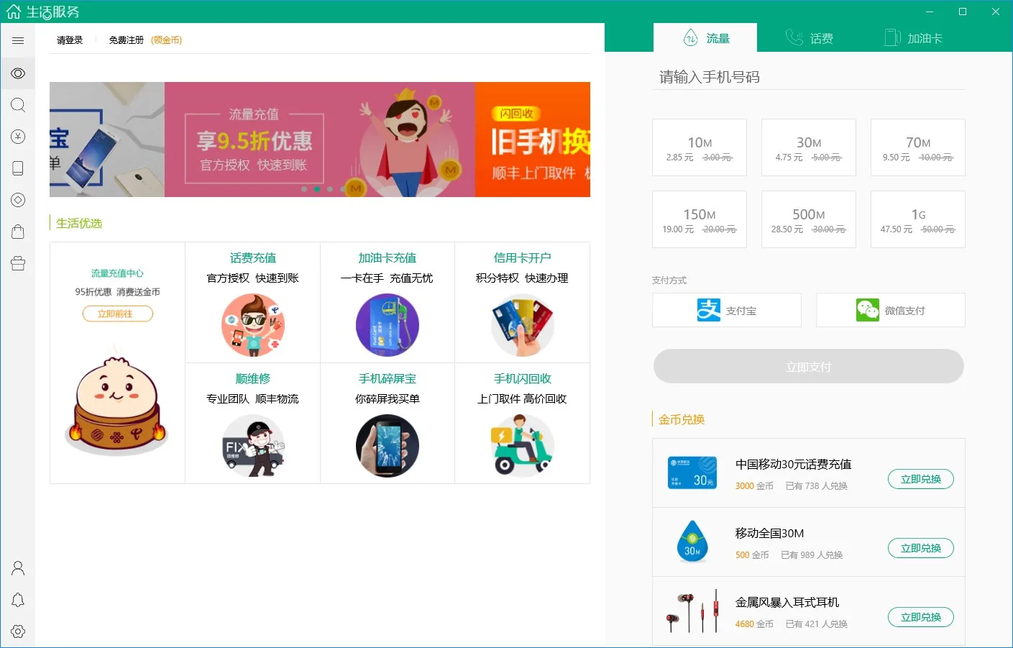This screenshot has height=648, width=1013.
Task: Click the (领金币) label
Action: tap(166, 40)
